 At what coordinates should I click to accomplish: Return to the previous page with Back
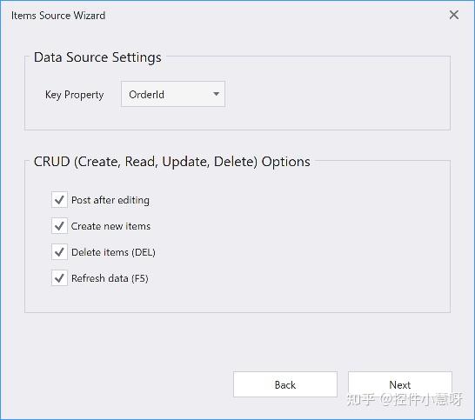click(285, 384)
